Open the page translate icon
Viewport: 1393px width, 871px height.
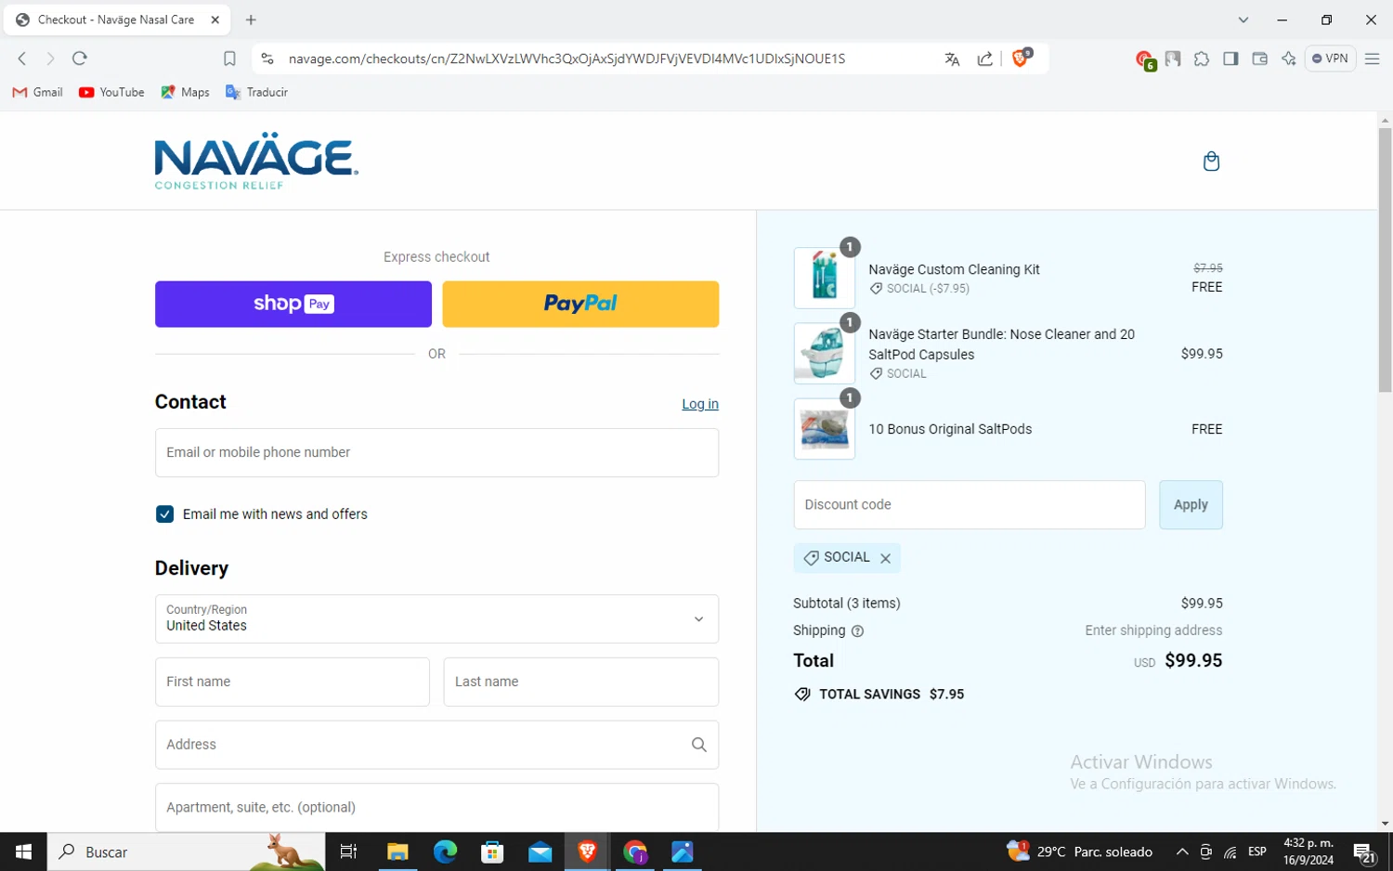pyautogui.click(x=952, y=58)
